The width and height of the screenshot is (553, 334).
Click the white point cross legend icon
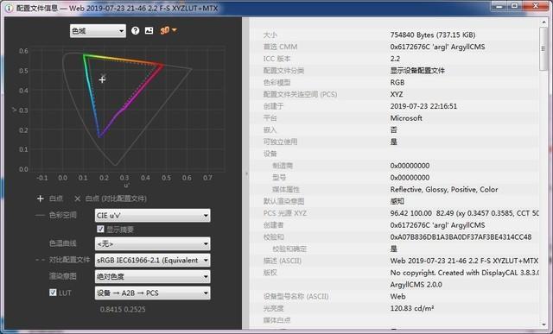point(41,199)
